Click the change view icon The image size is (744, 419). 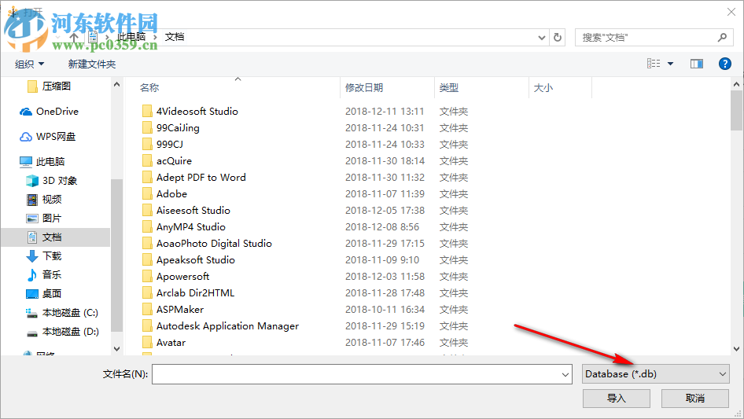click(x=654, y=64)
